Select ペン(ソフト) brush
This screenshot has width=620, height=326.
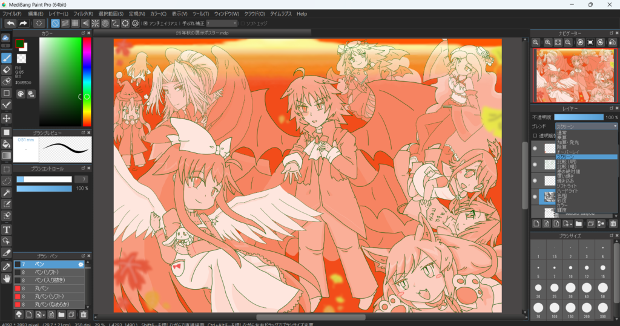50,272
